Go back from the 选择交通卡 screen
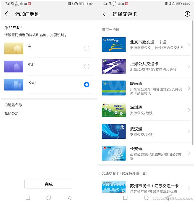195x203 pixels. (x=105, y=14)
